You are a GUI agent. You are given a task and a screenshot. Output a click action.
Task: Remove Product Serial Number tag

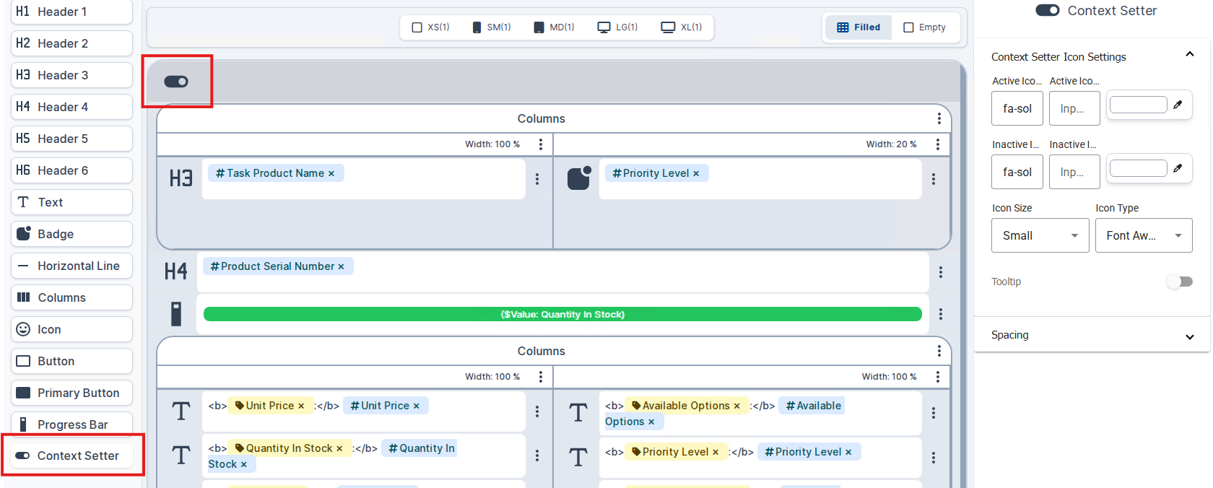pyautogui.click(x=341, y=267)
